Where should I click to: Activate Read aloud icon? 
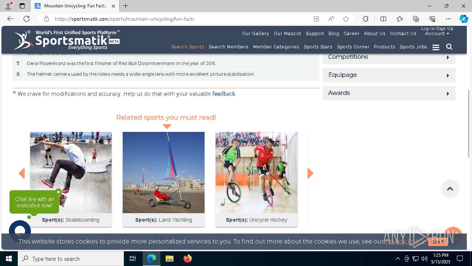[x=331, y=19]
